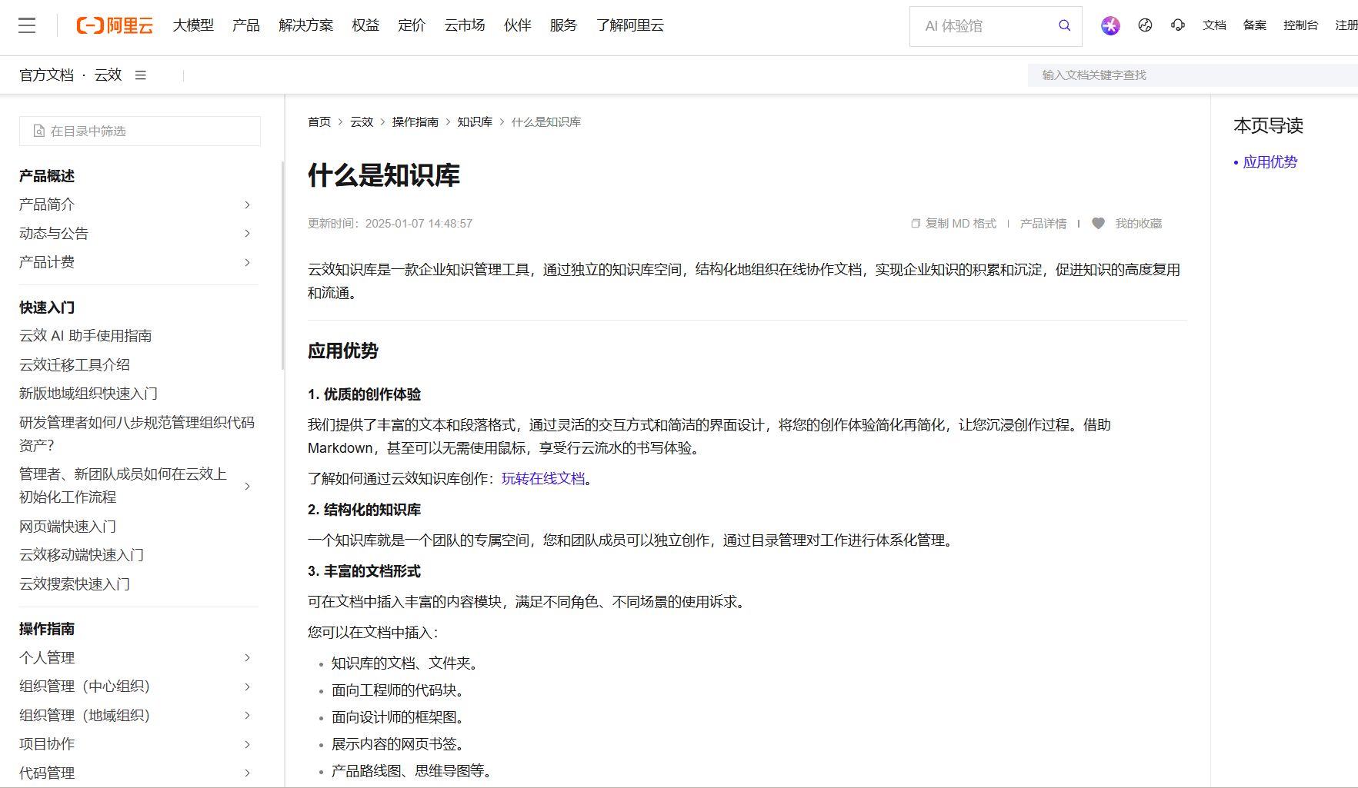
Task: Open 服务 navigation item
Action: 563,25
